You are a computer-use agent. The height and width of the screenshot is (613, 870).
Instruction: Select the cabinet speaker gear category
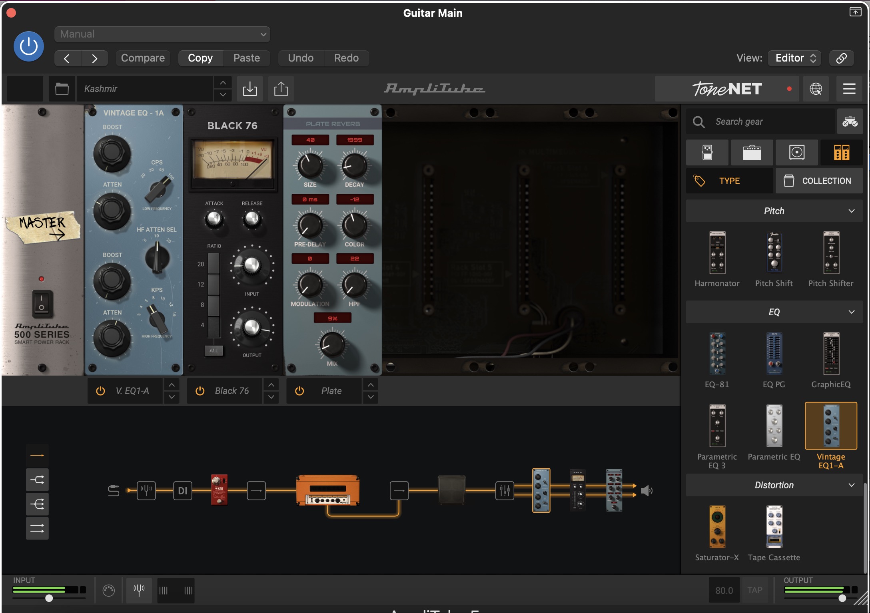(x=796, y=153)
